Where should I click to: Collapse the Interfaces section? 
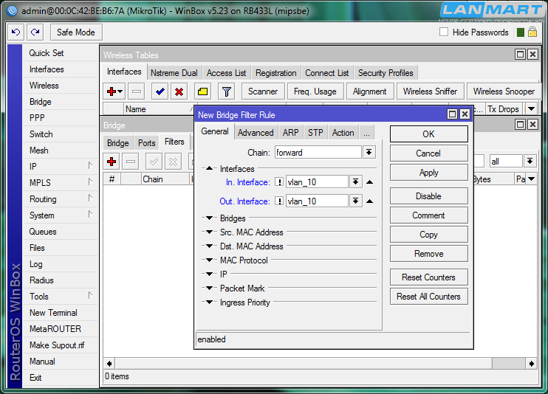[209, 168]
